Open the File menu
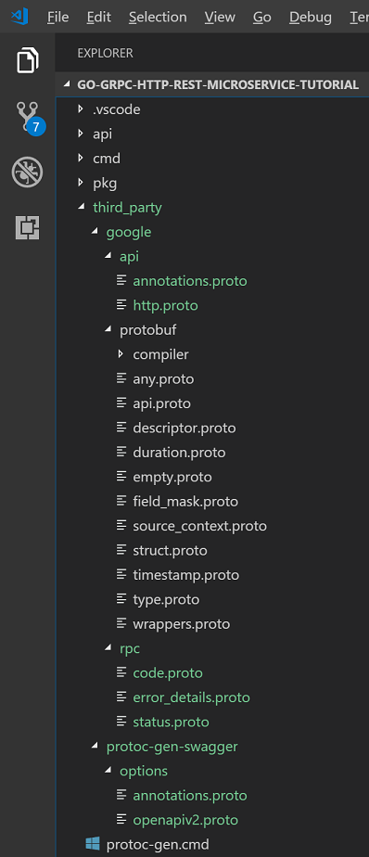The height and width of the screenshot is (857, 369). 58,17
